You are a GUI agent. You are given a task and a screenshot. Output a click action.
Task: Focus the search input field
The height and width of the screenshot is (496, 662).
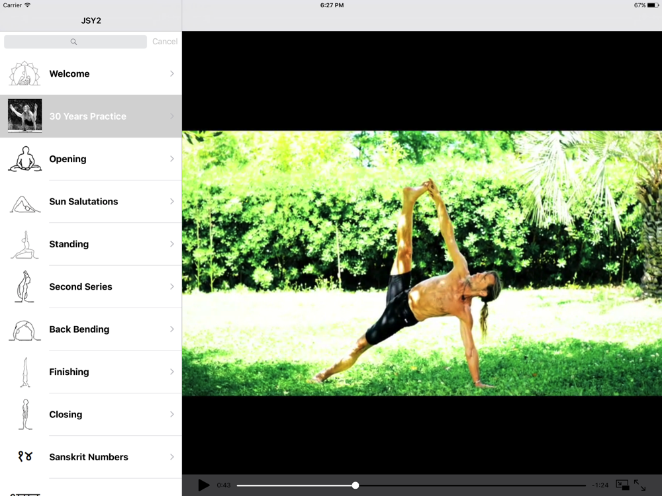point(75,42)
